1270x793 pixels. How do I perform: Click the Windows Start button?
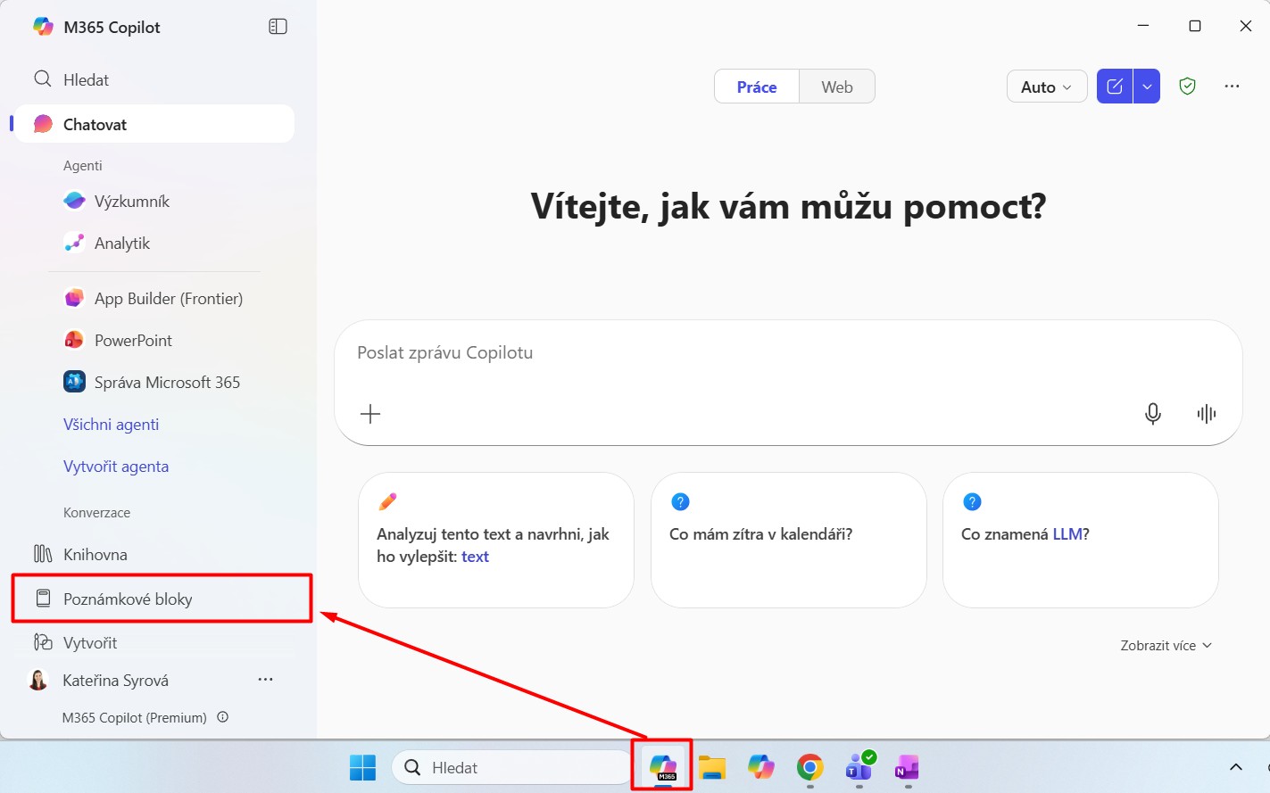362,767
